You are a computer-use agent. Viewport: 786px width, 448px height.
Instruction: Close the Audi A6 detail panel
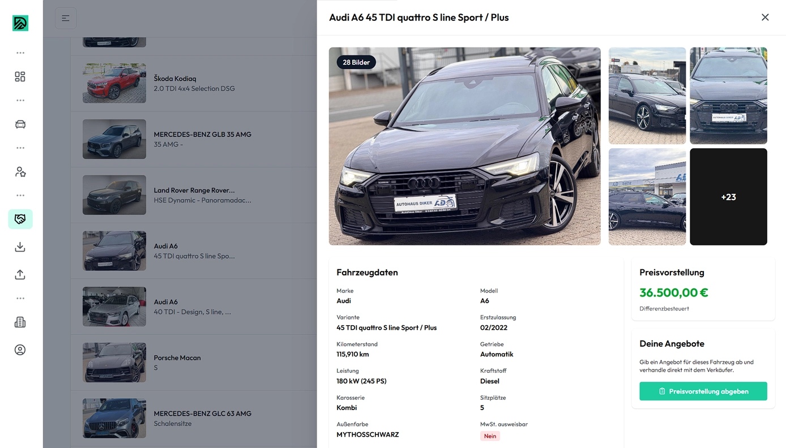pyautogui.click(x=765, y=18)
